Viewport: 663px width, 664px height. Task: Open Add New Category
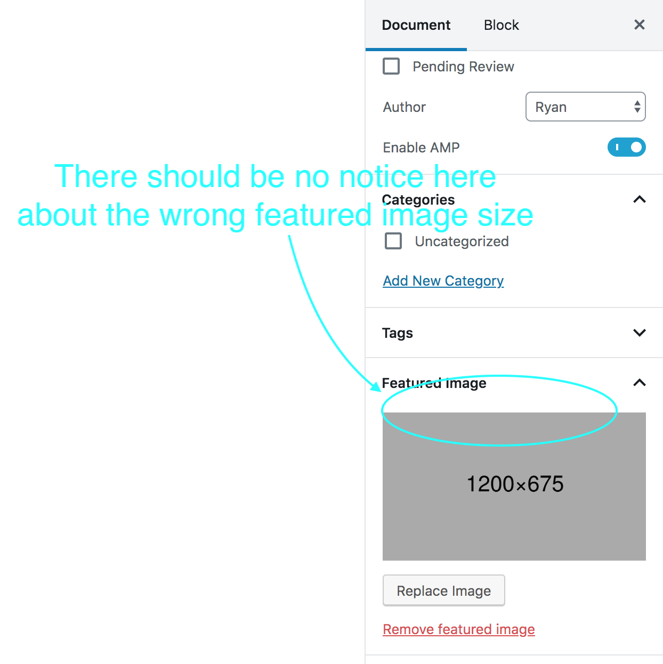pyautogui.click(x=443, y=281)
